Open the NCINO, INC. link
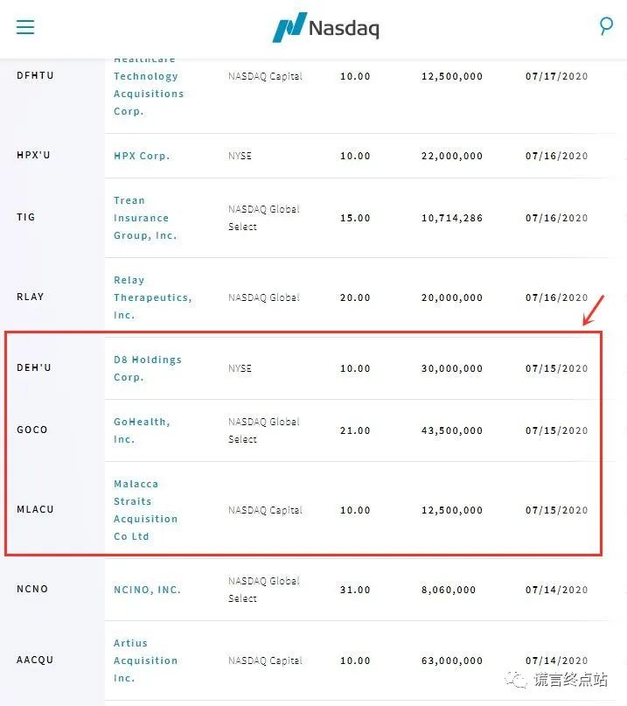The height and width of the screenshot is (706, 627). click(x=147, y=590)
